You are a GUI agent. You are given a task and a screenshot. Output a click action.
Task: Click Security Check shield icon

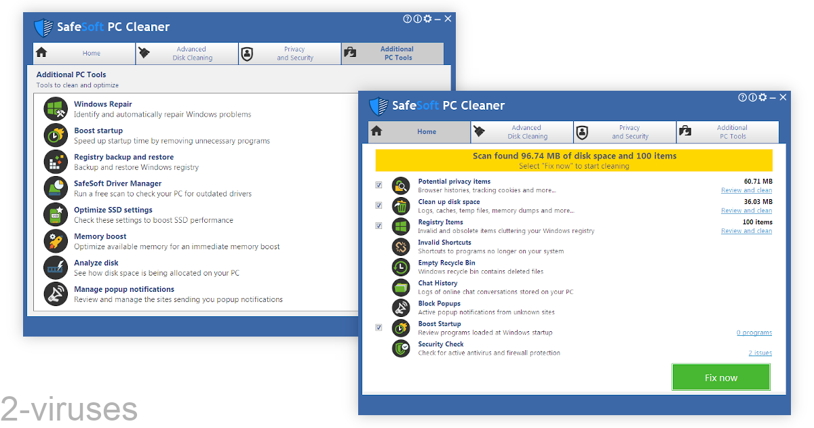(x=401, y=348)
